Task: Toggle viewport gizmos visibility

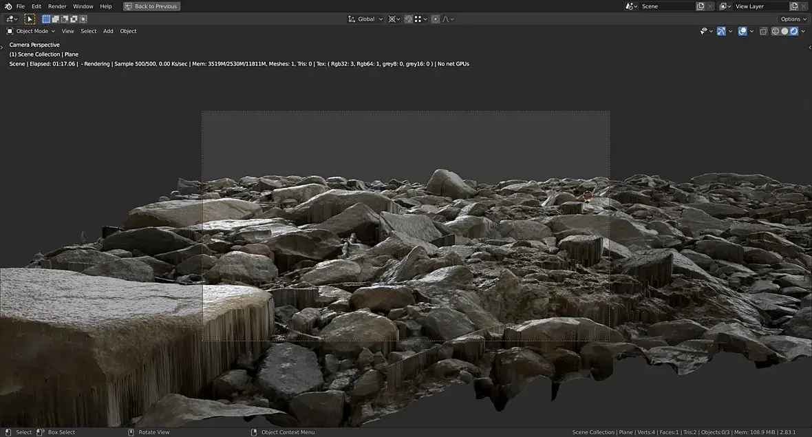Action: point(721,31)
